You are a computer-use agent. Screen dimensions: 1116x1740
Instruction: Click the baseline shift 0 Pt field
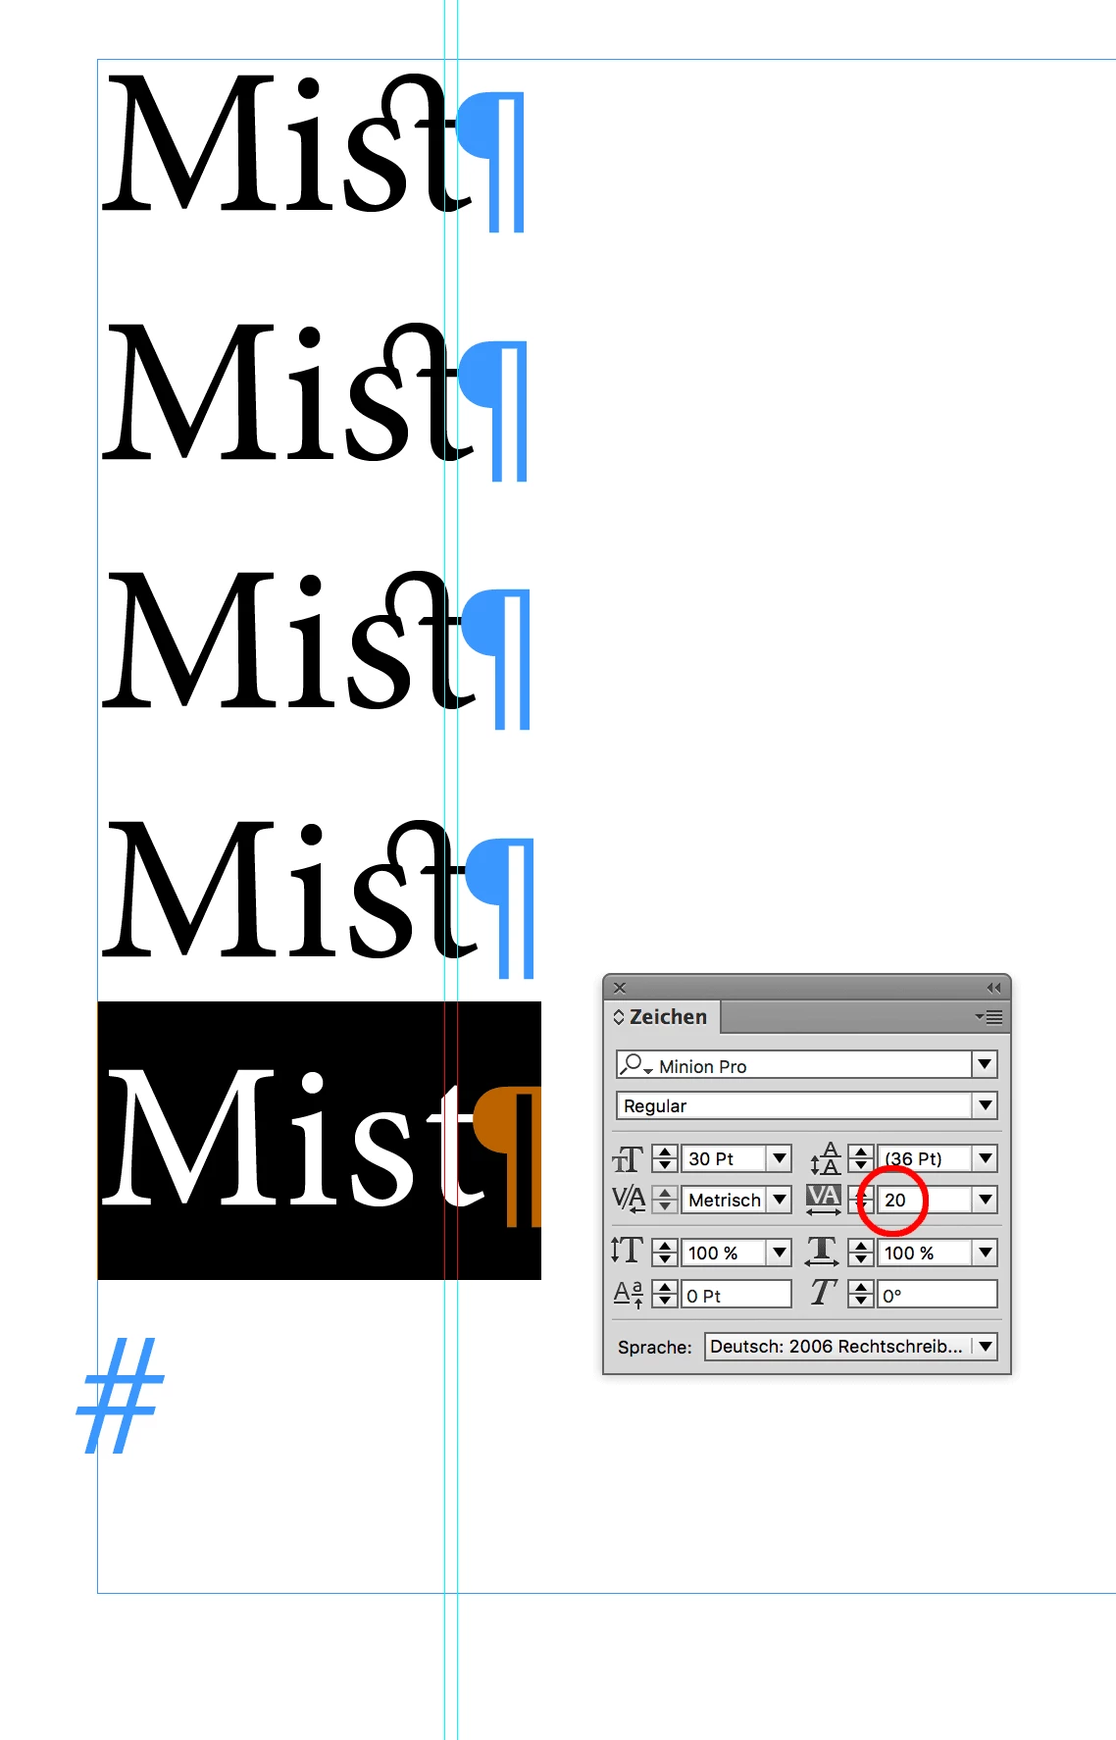click(x=736, y=1295)
